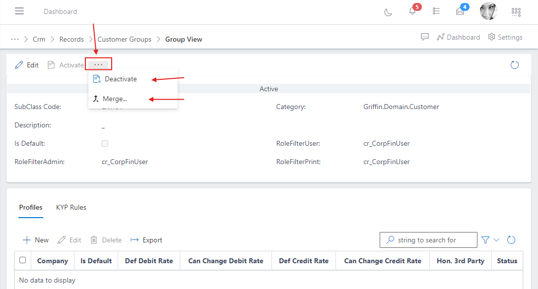
Task: Refresh the Group View with the reload icon
Action: [x=515, y=64]
